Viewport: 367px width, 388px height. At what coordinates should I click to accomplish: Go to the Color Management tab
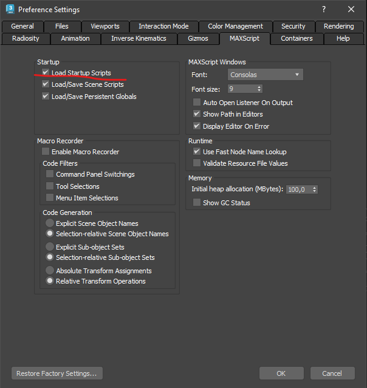(x=235, y=26)
